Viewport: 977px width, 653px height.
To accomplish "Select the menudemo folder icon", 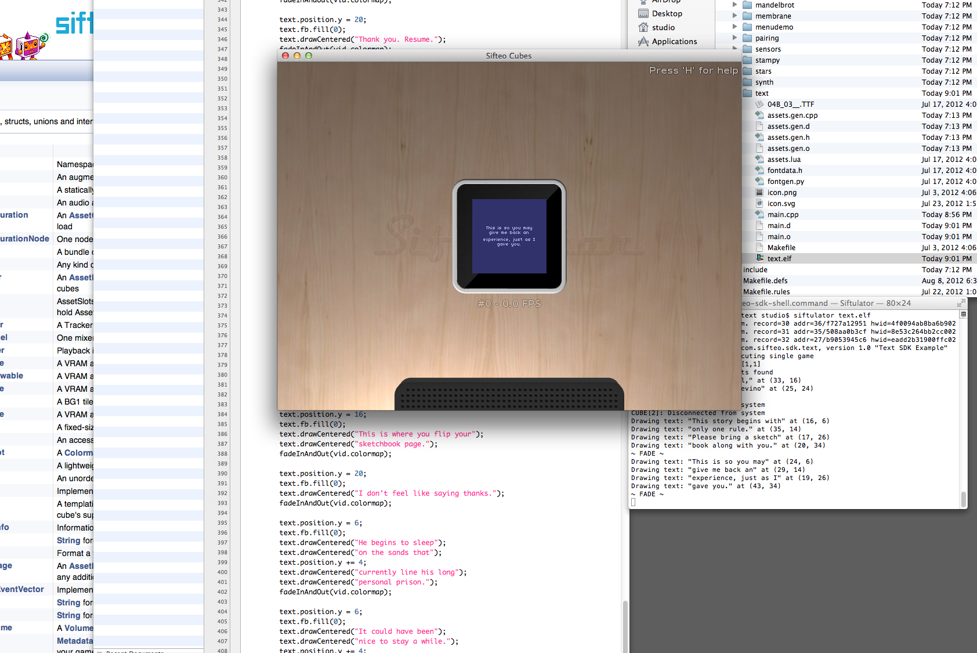I will 747,27.
